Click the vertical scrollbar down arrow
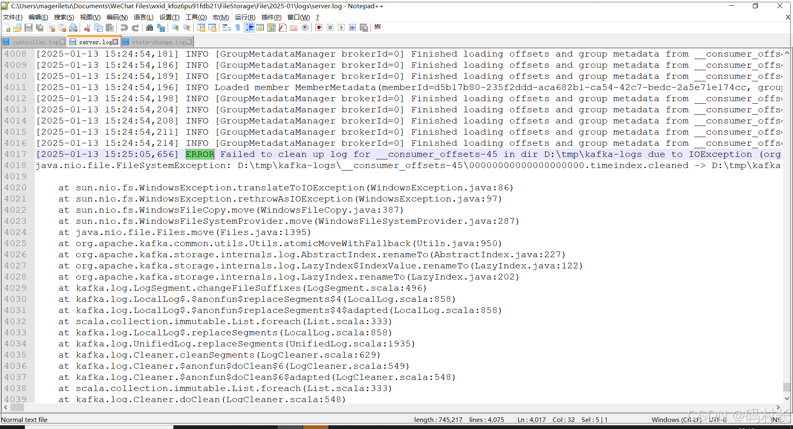The width and height of the screenshot is (793, 429). pyautogui.click(x=787, y=399)
